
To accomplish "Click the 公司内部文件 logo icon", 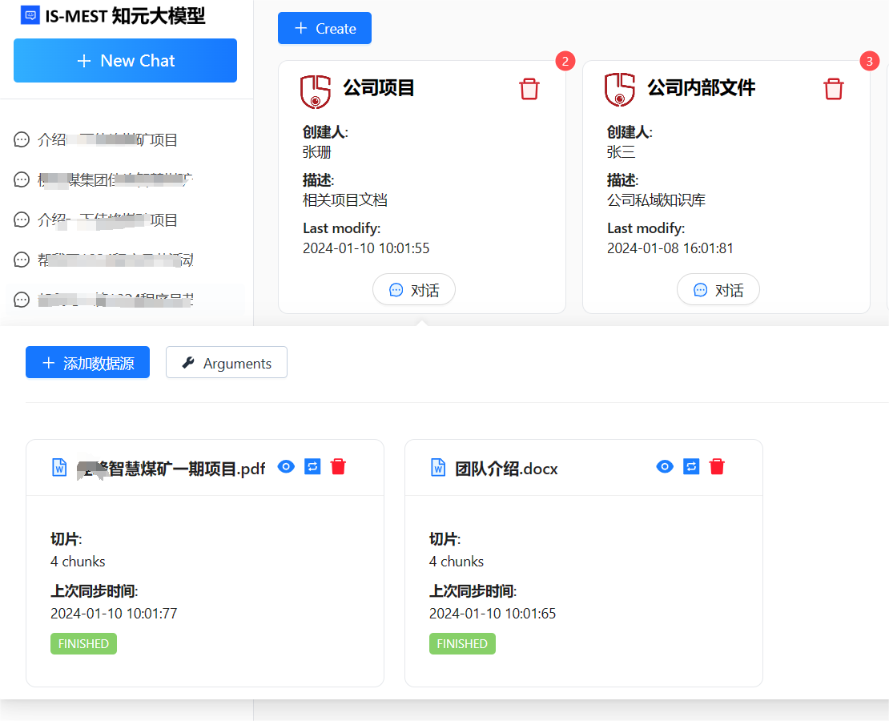I will (620, 91).
